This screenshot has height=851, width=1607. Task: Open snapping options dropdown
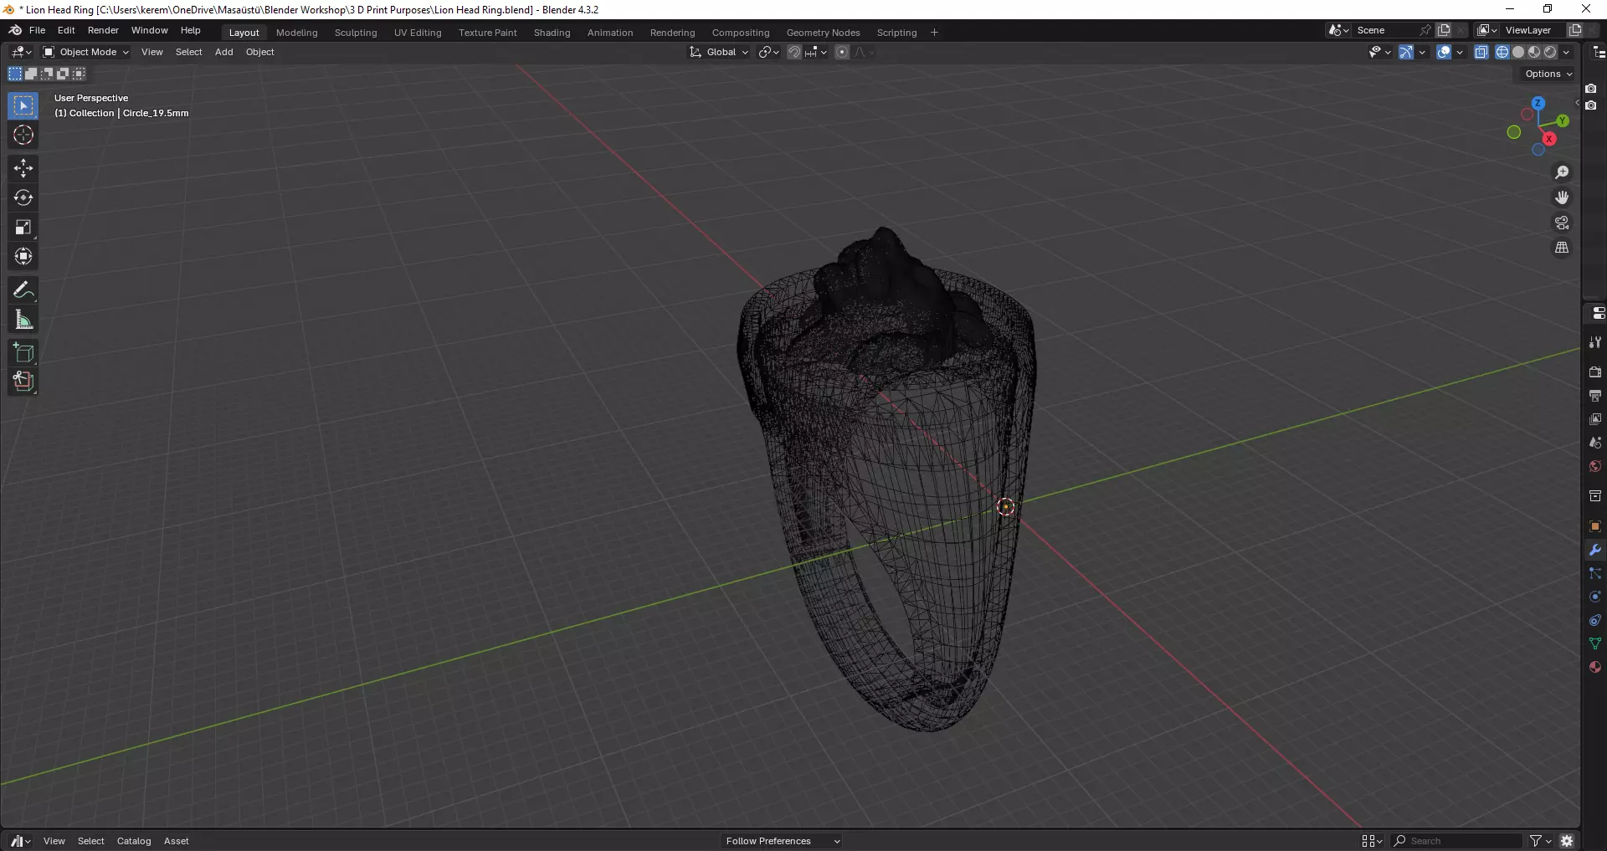pos(816,52)
